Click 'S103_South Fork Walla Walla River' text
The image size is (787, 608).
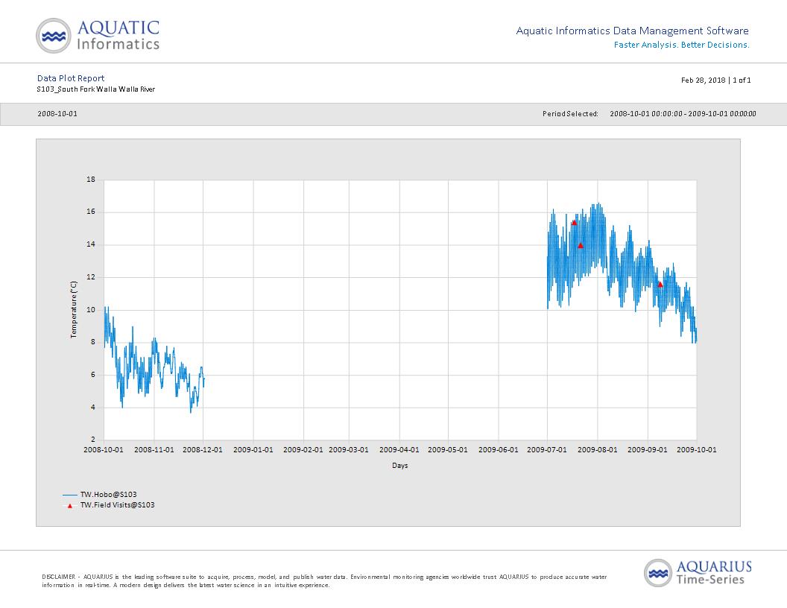pyautogui.click(x=96, y=89)
